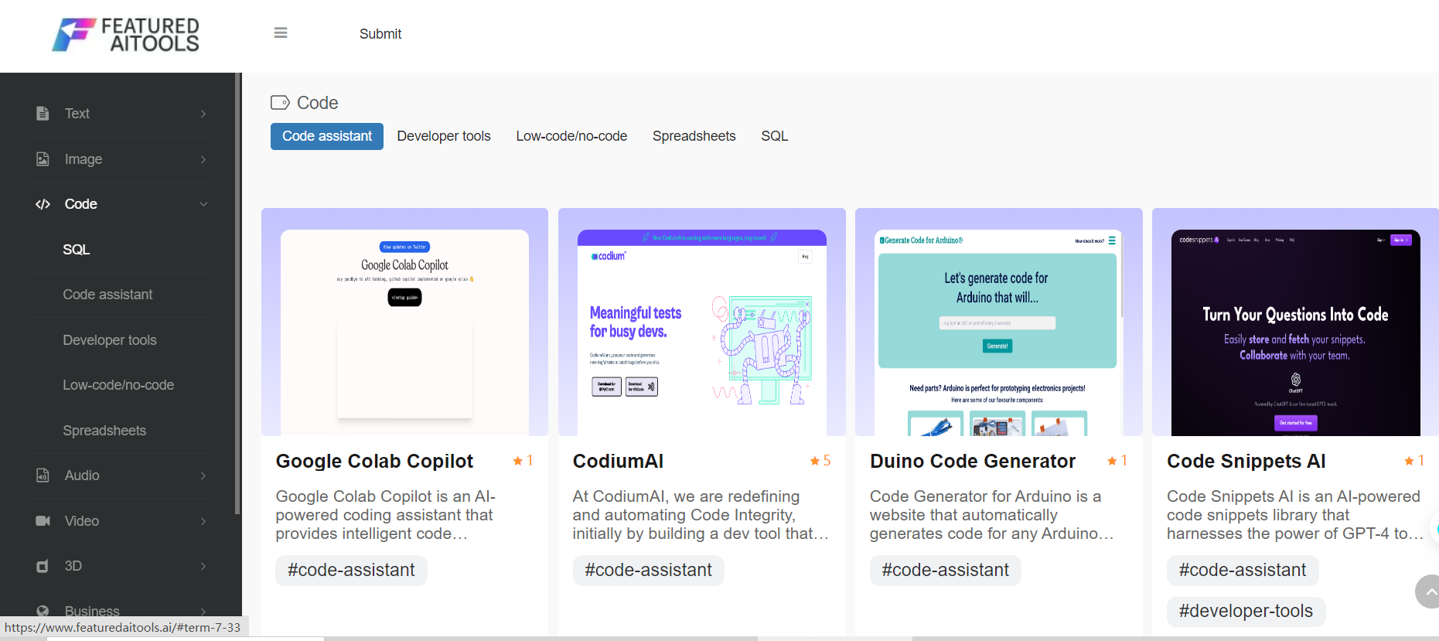
Task: Click the sidebar vertical scrollbar
Action: click(x=237, y=294)
